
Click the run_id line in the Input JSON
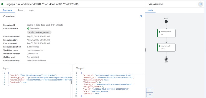click(33, 75)
